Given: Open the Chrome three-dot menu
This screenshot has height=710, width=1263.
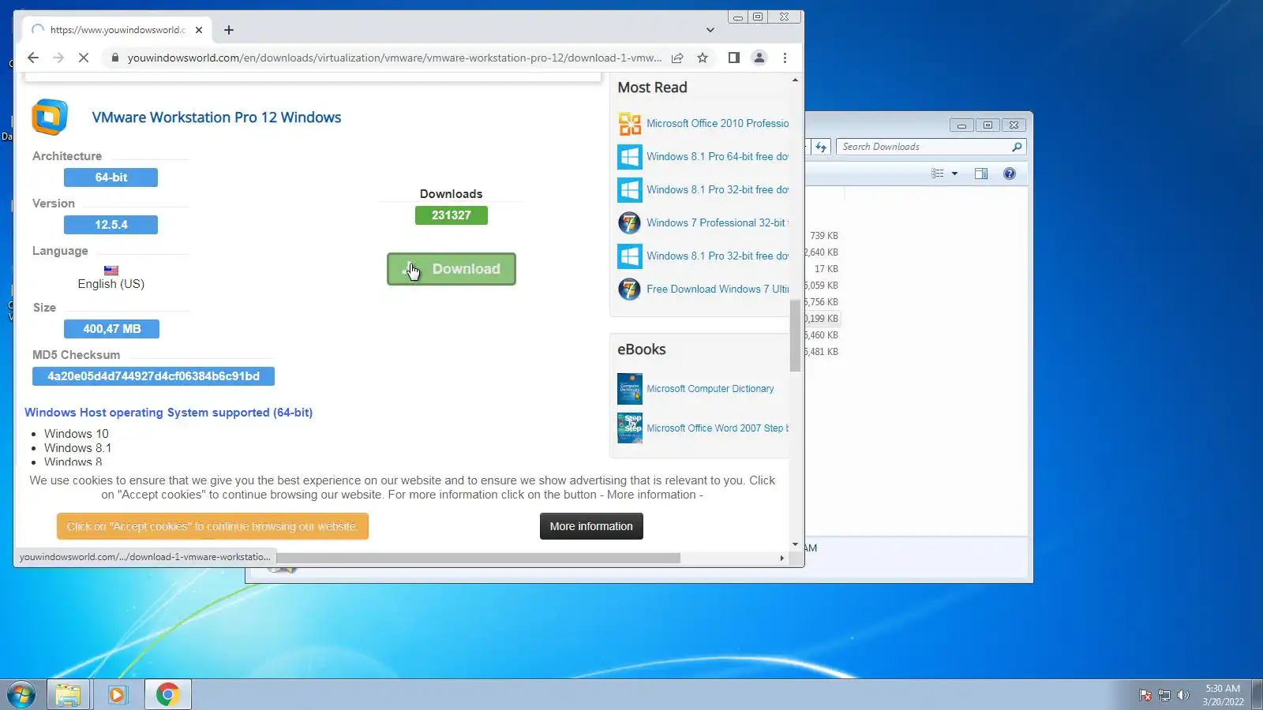Looking at the screenshot, I should (785, 58).
